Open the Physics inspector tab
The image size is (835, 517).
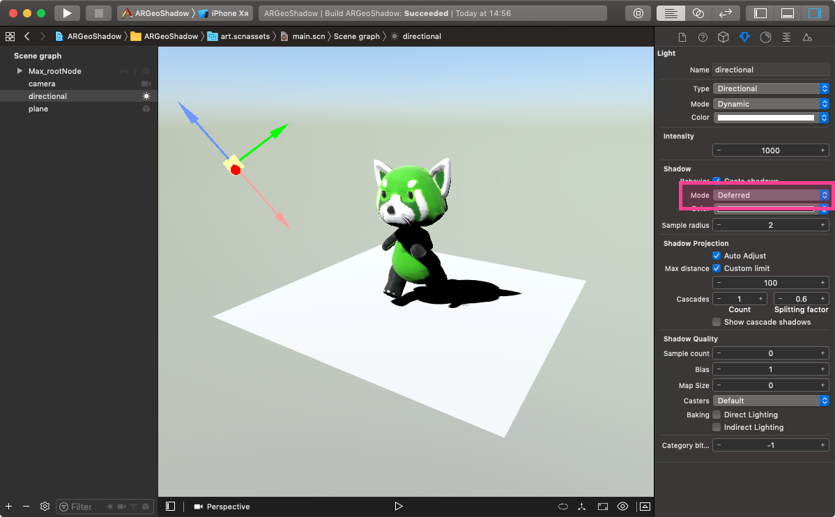click(786, 37)
